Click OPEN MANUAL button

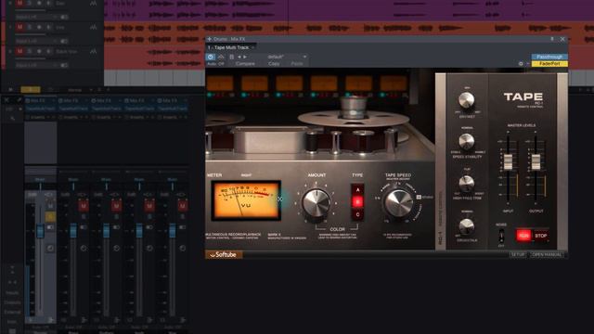click(547, 254)
